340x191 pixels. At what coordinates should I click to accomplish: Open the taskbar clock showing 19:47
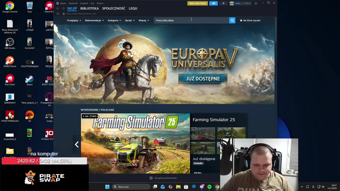tap(333, 187)
